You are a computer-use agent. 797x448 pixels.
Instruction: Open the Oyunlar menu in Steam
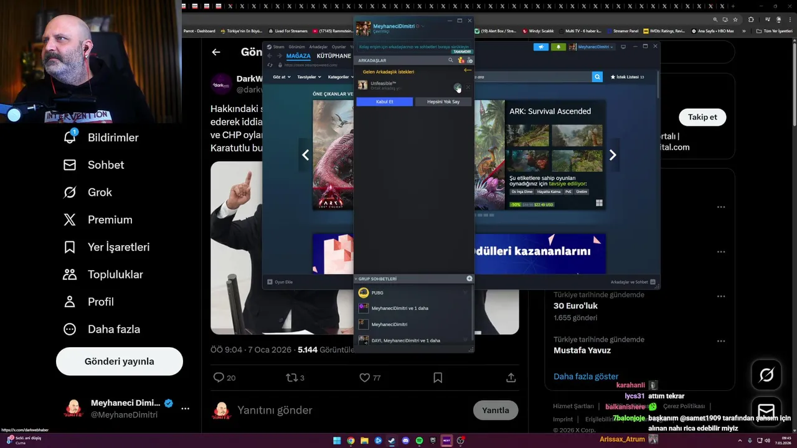click(339, 47)
